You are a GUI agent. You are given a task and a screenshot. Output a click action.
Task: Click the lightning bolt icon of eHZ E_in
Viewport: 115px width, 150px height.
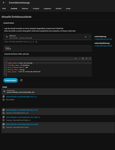pos(7,37)
